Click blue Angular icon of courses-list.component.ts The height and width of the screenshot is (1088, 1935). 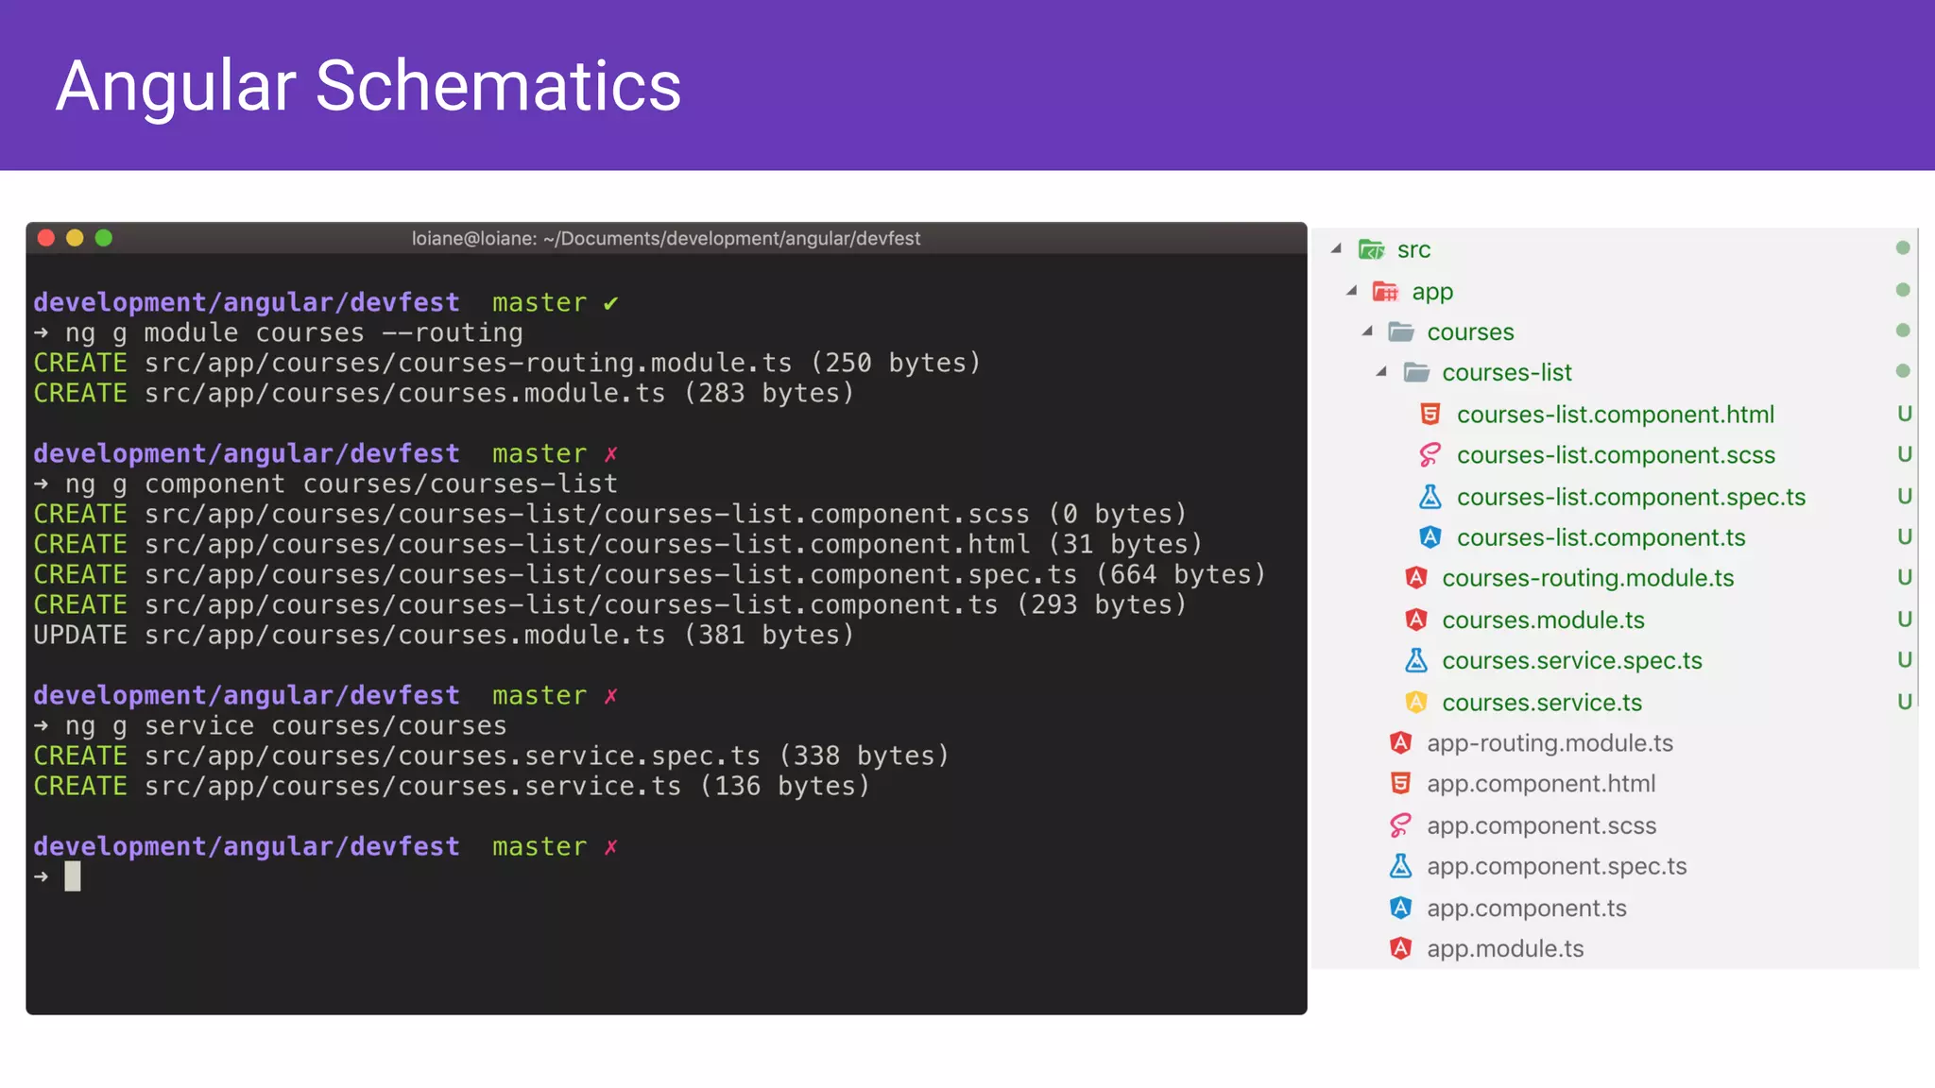pos(1430,537)
